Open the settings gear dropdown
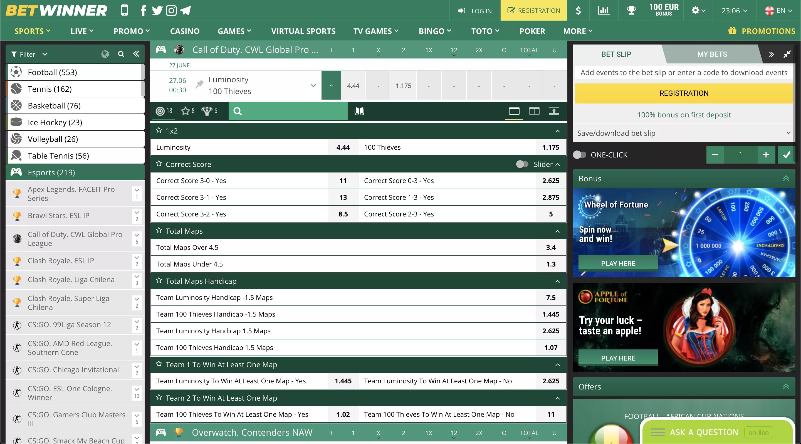The width and height of the screenshot is (801, 444). pos(698,11)
